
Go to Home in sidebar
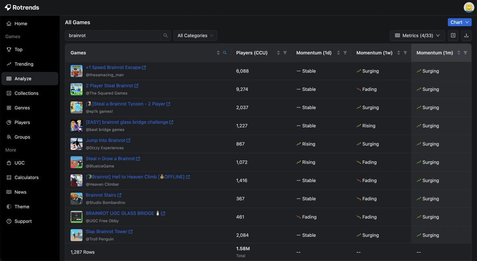[x=30, y=23]
